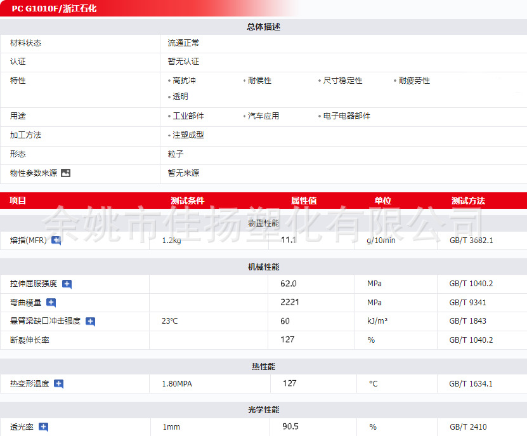Click the GB/T 2410 test method

468,427
